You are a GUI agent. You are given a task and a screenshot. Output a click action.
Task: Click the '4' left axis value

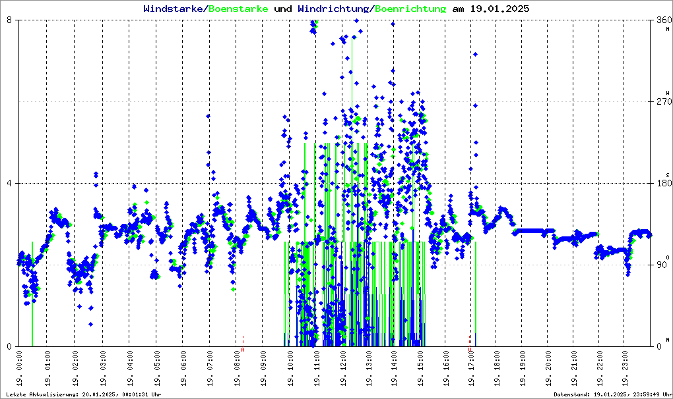pyautogui.click(x=10, y=184)
